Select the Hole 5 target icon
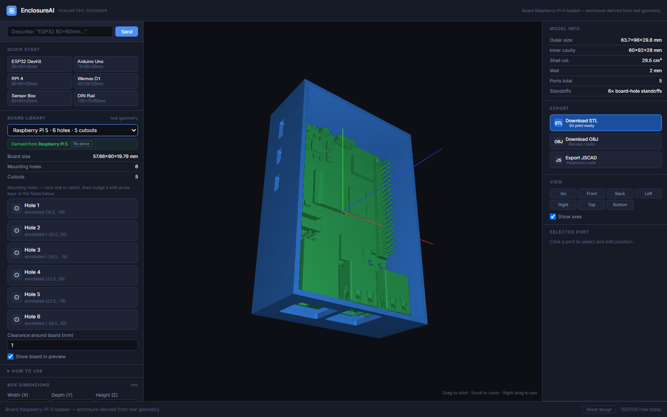Screen dimensions: 667x417 17,297
